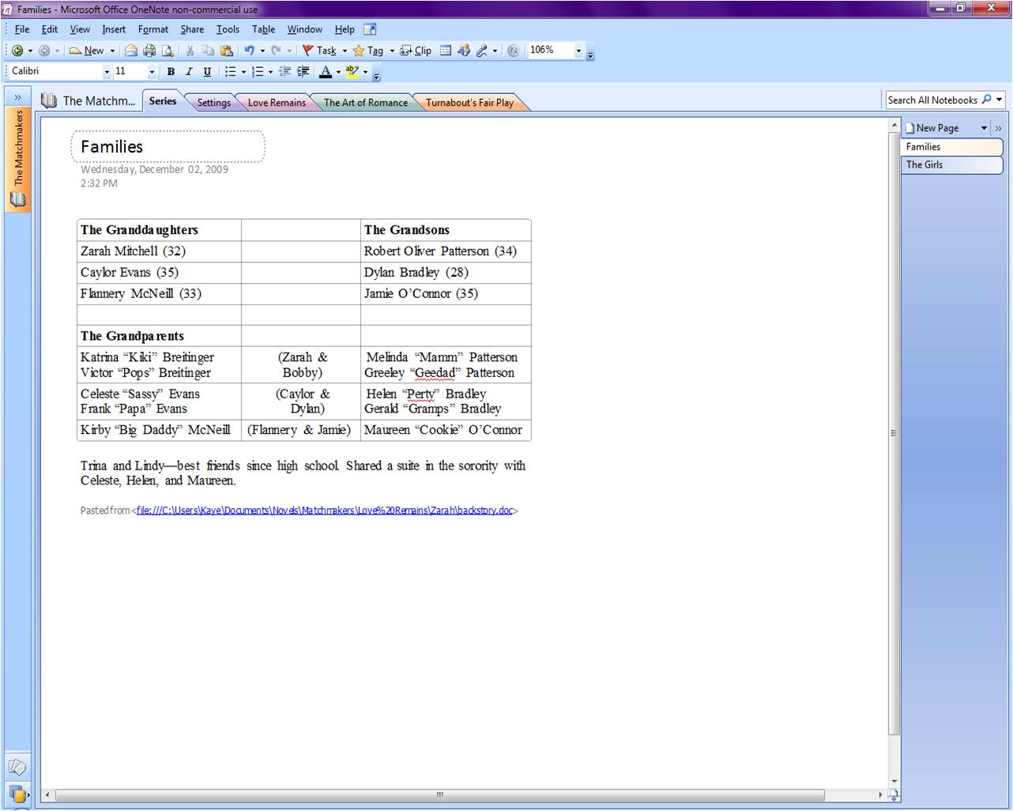1013x811 pixels.
Task: Click the Paste clipboard icon
Action: (227, 51)
